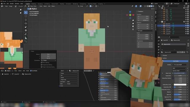
Task: Switch viewport shading to Wireframe
Action: pos(148,6)
